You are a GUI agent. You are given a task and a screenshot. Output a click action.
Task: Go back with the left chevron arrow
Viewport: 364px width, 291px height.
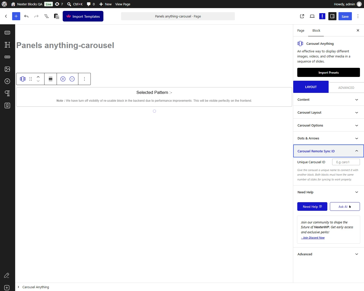pos(6,16)
